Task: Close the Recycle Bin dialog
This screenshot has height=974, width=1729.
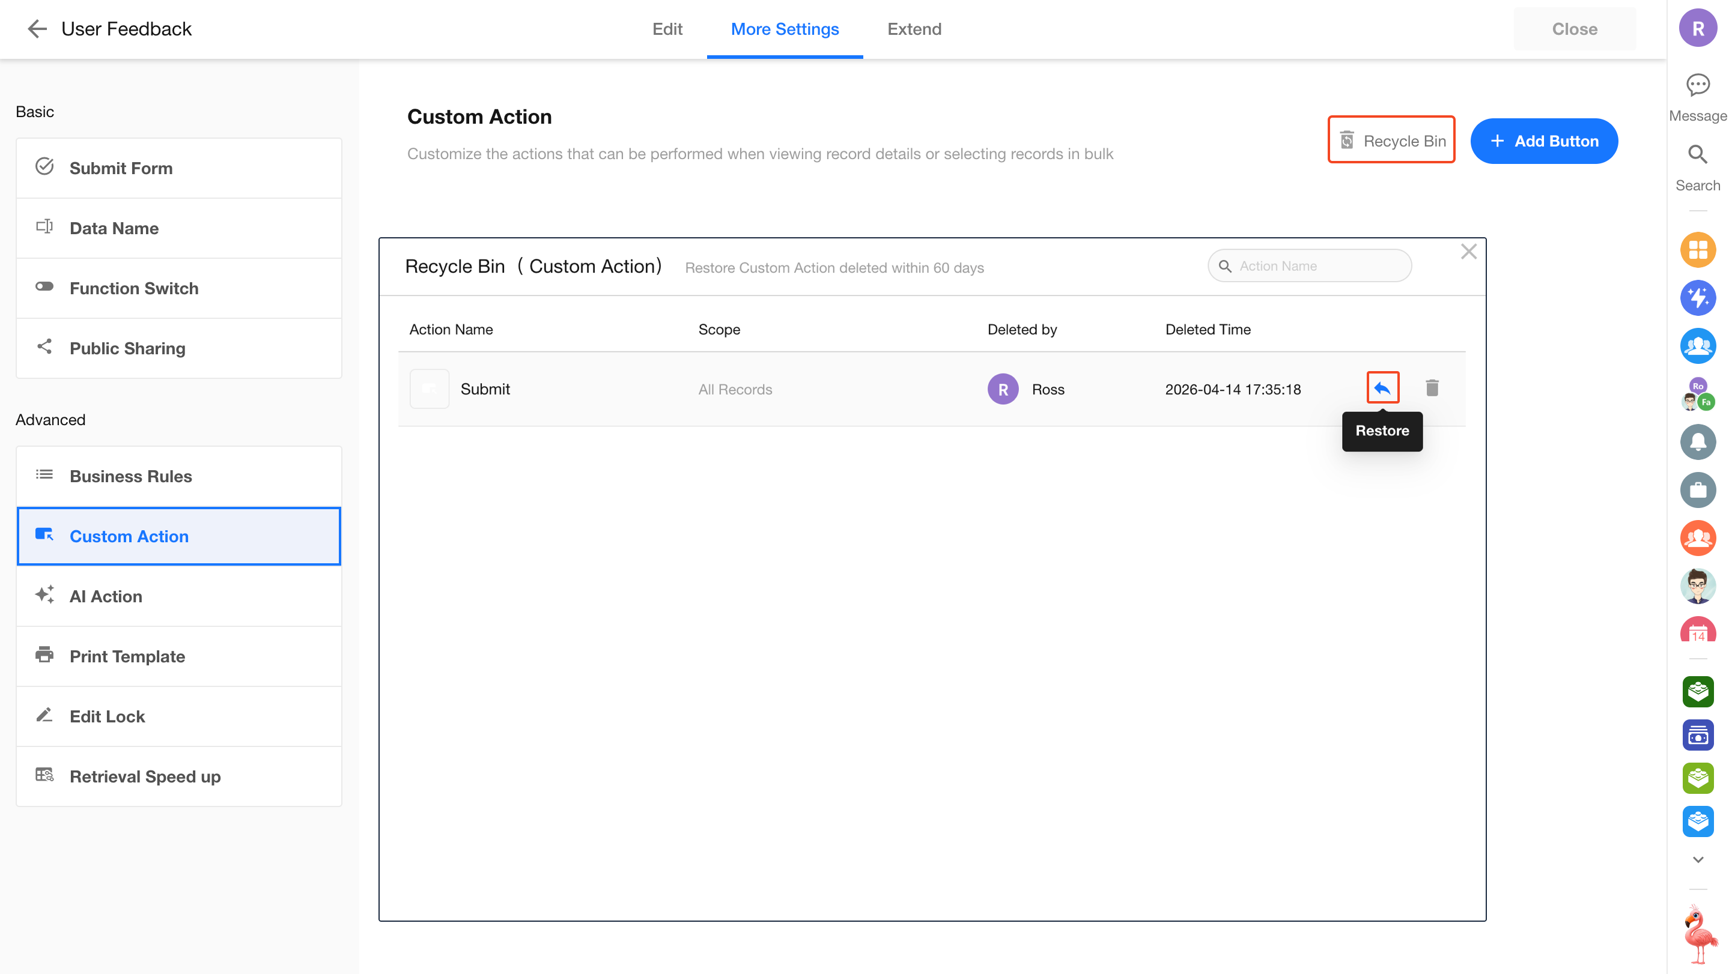Action: 1469,252
